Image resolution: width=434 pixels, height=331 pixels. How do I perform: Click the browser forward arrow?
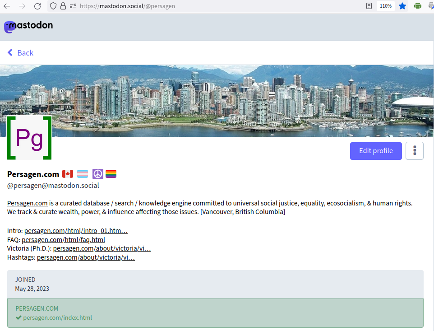[x=22, y=6]
